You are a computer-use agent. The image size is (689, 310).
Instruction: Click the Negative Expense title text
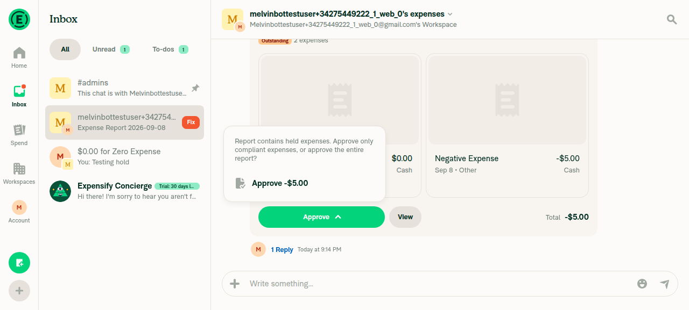[x=467, y=158]
